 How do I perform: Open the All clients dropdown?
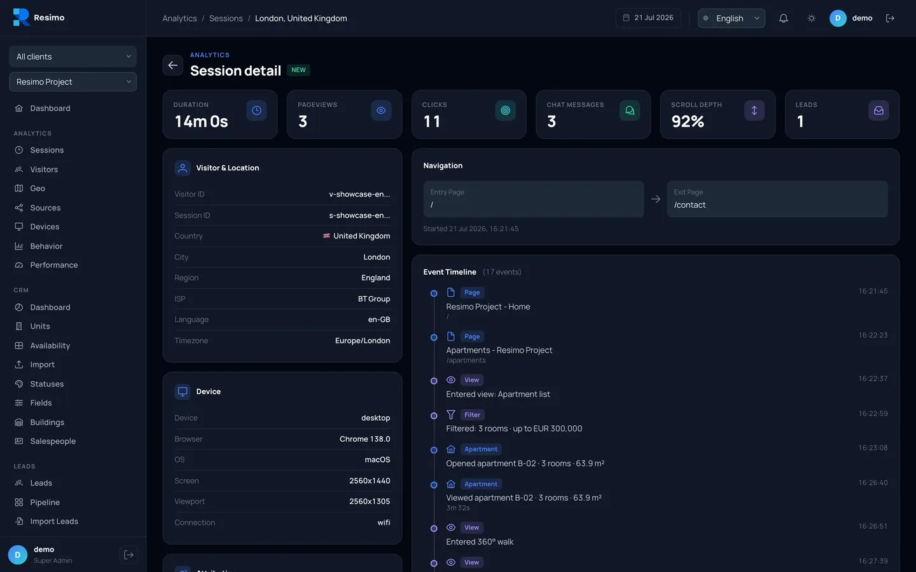(73, 57)
